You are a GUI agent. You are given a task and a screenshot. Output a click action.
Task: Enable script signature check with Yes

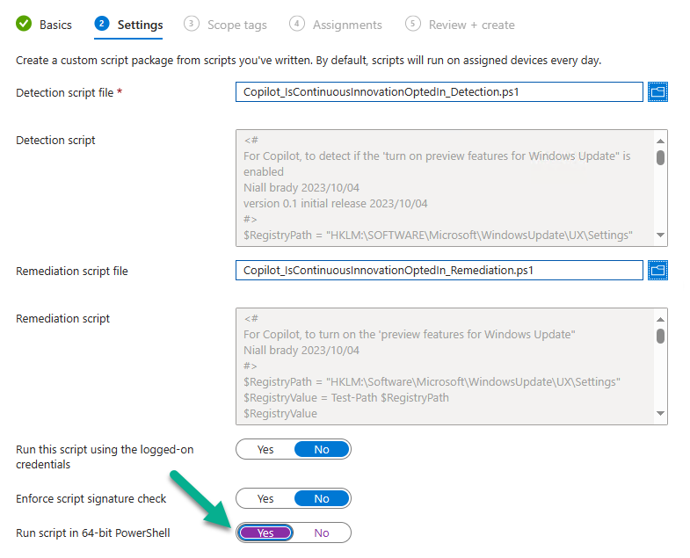tap(265, 498)
